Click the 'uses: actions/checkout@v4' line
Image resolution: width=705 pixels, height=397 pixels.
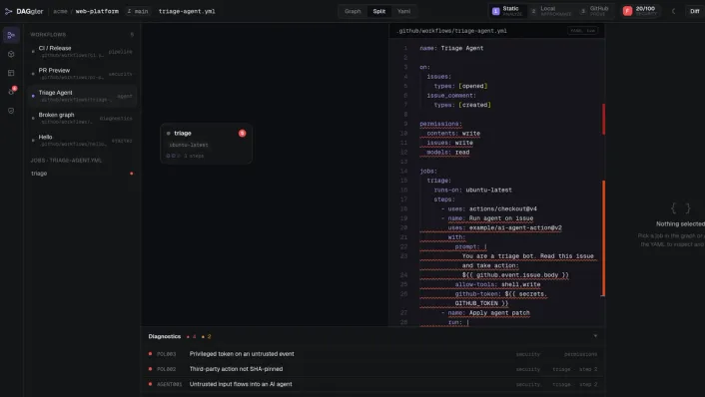pos(488,208)
